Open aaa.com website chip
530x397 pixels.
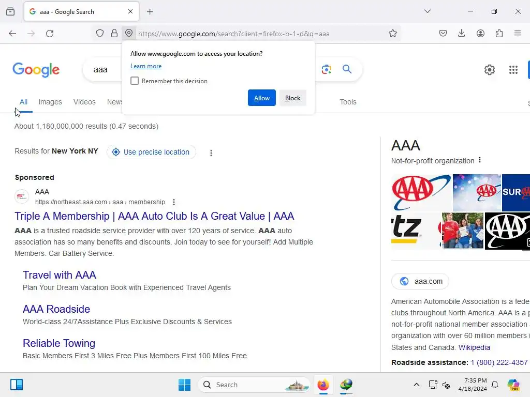(420, 281)
